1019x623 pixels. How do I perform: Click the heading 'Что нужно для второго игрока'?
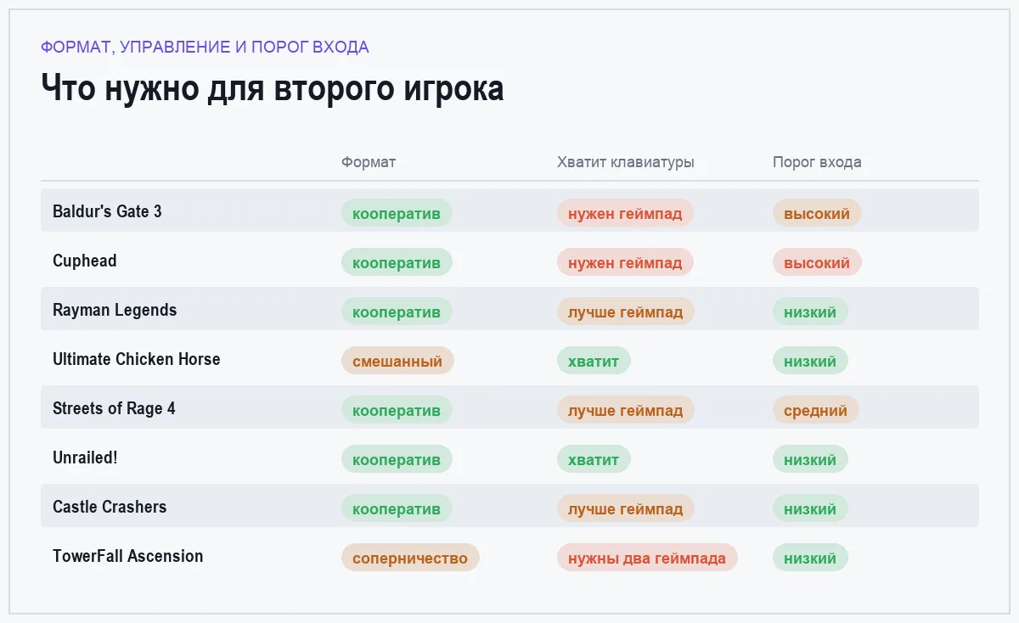[x=273, y=88]
